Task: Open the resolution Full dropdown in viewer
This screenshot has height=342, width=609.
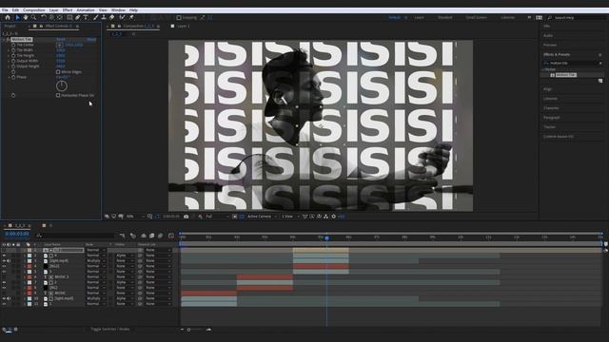Action: point(217,217)
